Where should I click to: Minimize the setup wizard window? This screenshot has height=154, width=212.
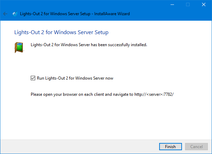coord(172,5)
